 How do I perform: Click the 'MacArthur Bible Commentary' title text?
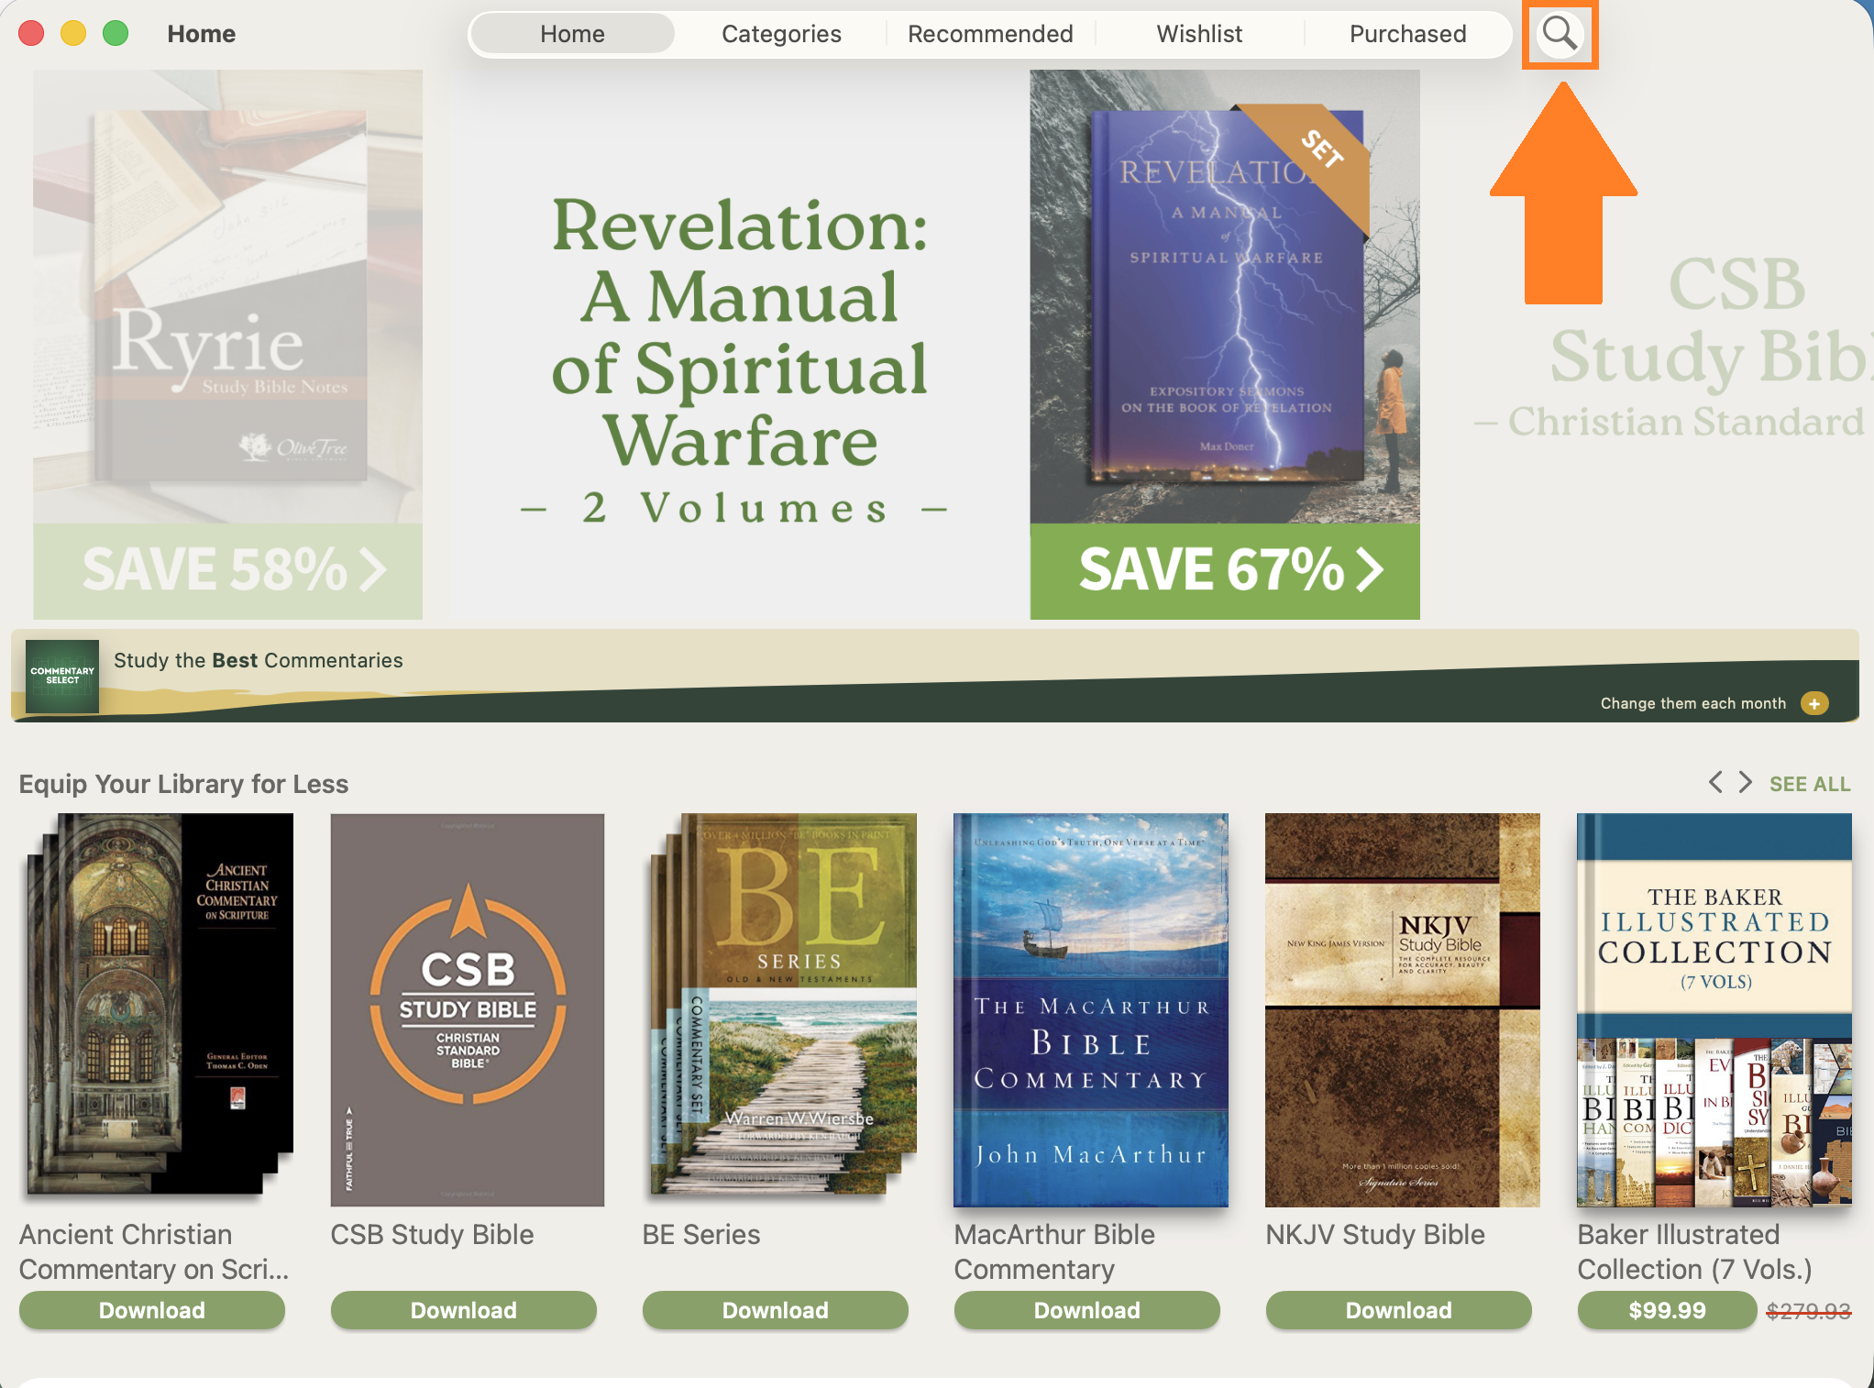tap(1054, 1251)
